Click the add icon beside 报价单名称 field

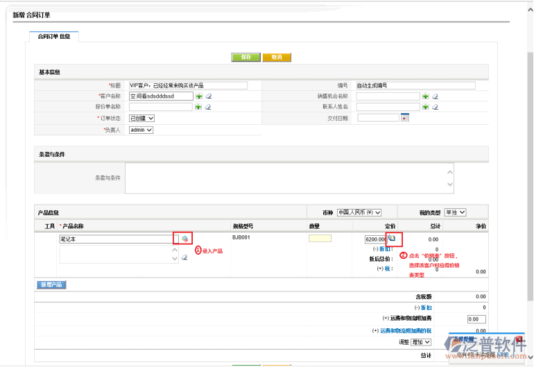[x=198, y=107]
